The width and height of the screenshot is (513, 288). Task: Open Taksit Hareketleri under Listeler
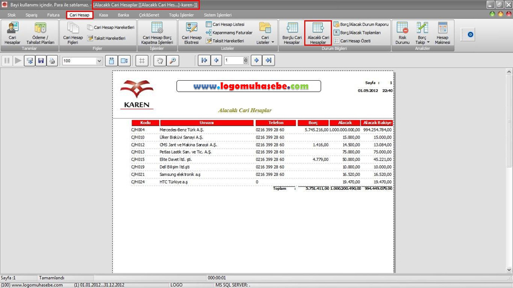coord(225,41)
